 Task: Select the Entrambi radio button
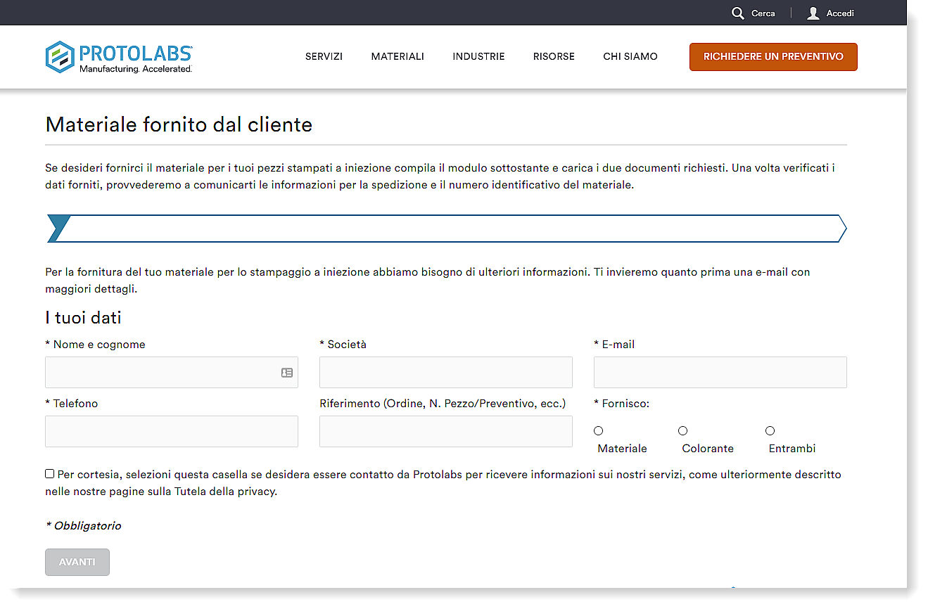point(770,430)
